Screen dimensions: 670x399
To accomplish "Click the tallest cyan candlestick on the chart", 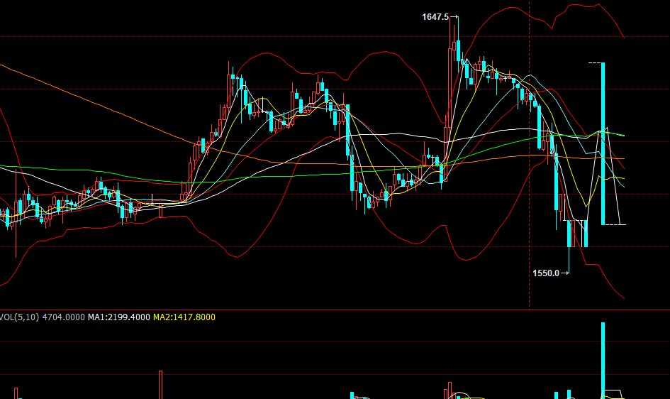I will [603, 142].
